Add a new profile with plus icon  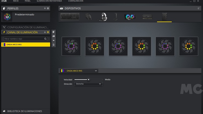45,8
